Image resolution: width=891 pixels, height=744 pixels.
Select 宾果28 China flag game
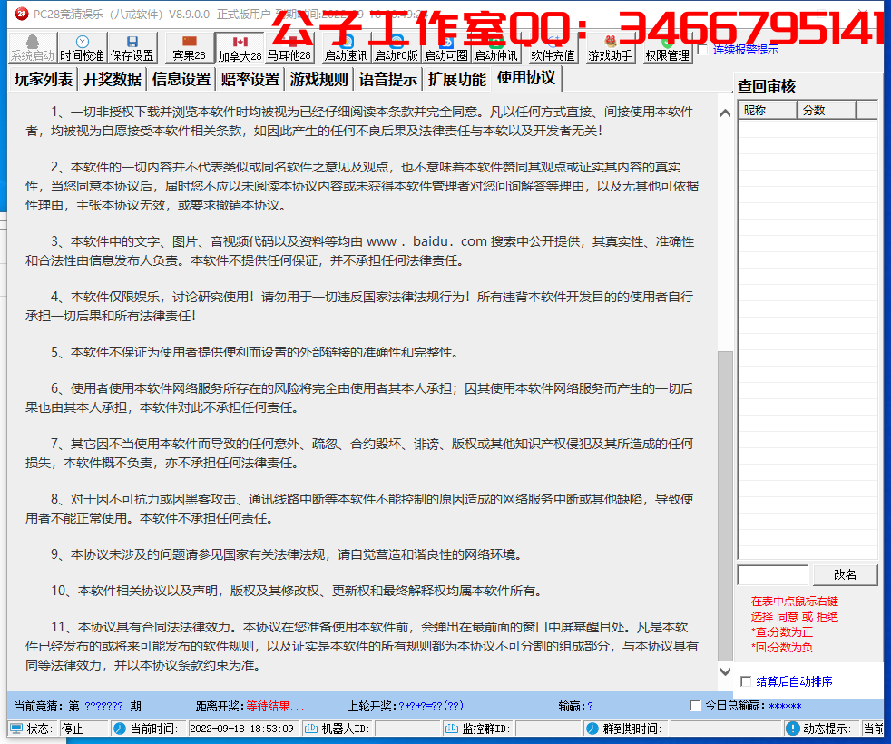(x=190, y=48)
